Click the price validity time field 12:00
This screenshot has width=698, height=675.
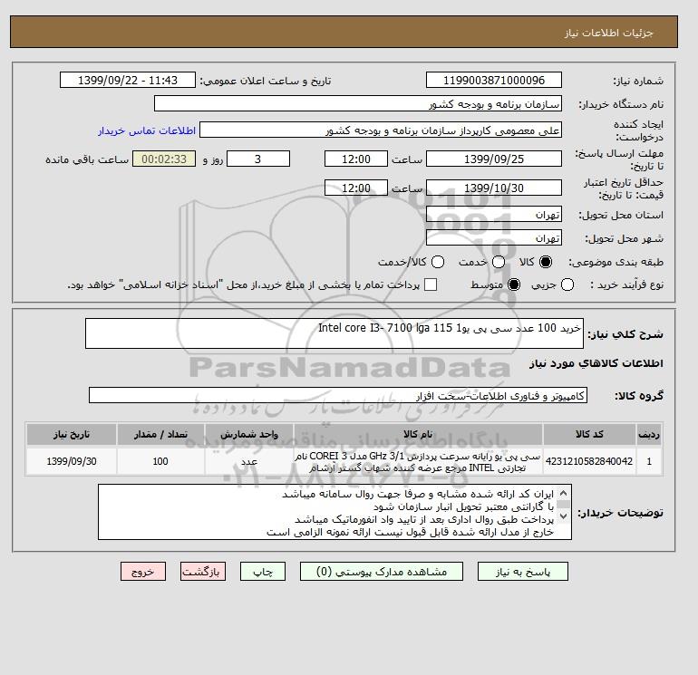(x=356, y=188)
